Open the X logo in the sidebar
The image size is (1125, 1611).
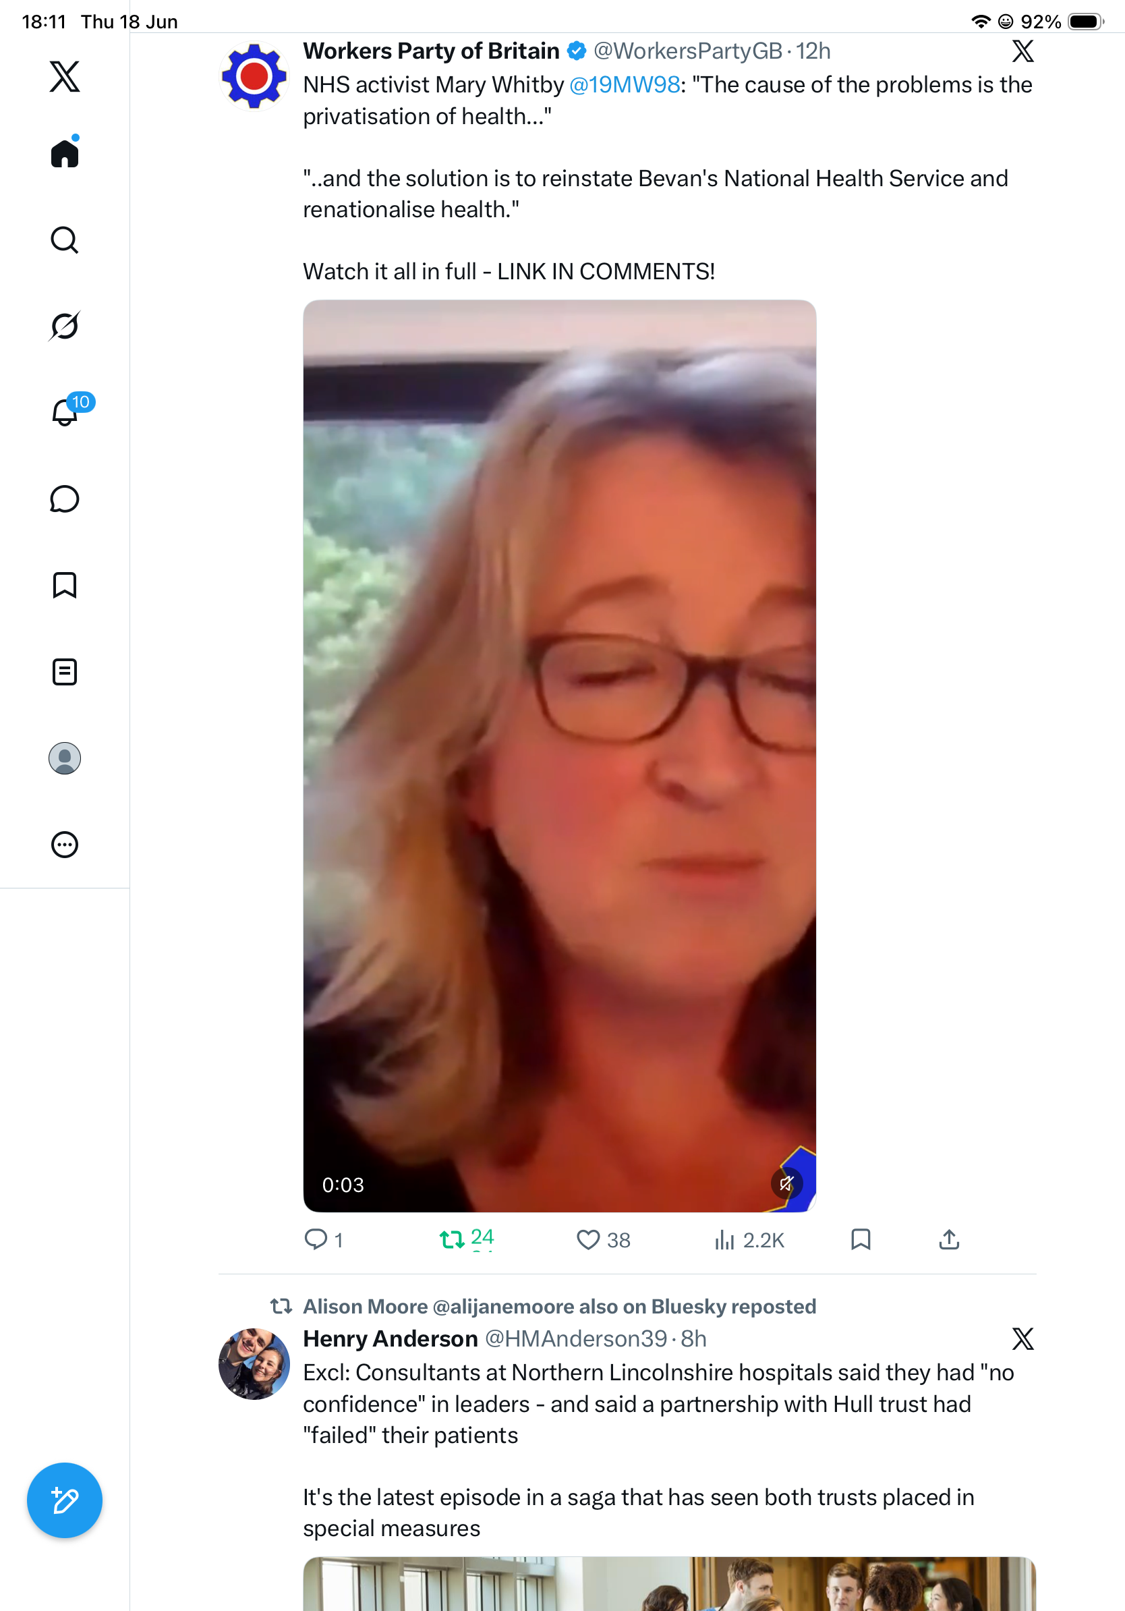coord(65,76)
